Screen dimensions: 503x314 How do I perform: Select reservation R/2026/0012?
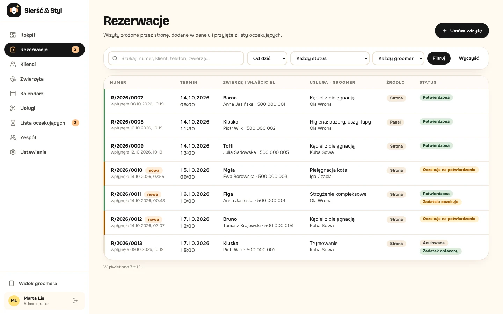pyautogui.click(x=126, y=219)
